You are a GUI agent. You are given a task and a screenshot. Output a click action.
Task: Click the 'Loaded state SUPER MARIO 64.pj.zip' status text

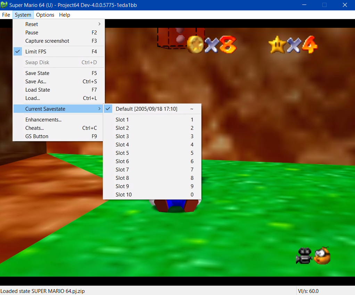point(43,291)
